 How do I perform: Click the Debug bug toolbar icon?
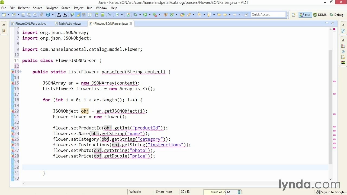tap(135, 15)
